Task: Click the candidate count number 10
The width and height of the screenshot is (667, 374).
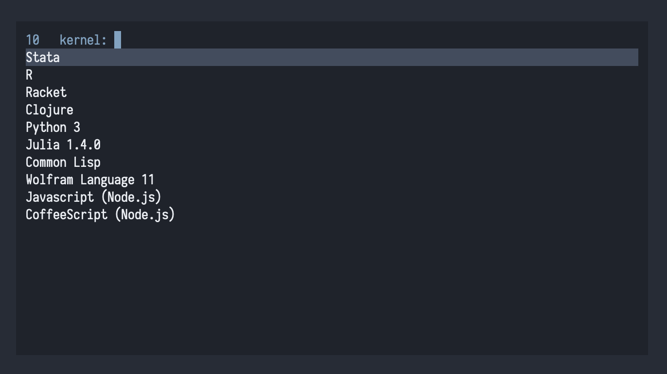Action: tap(33, 40)
